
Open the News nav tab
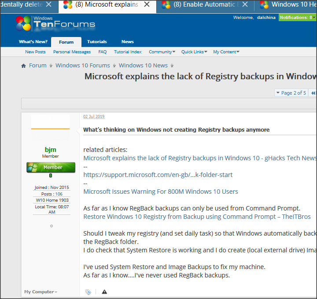coord(128,42)
